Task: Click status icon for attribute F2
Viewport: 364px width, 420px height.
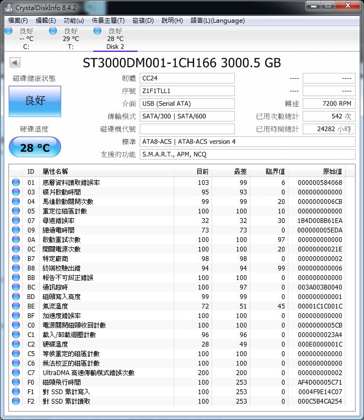Action: (16, 401)
